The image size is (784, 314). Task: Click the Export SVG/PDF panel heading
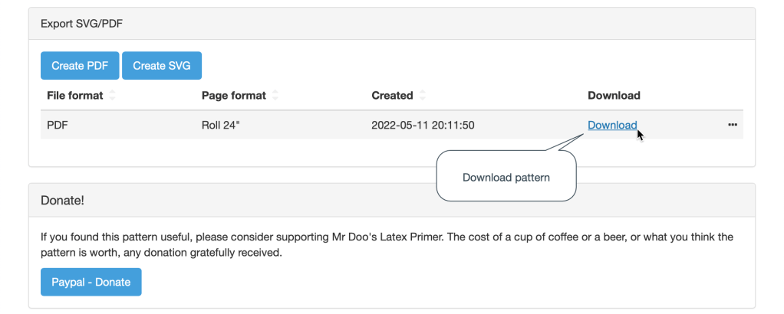[82, 24]
